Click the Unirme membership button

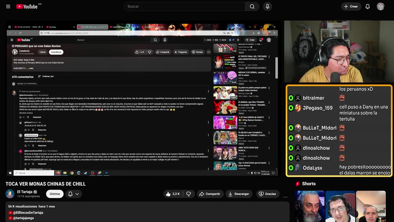click(55, 194)
